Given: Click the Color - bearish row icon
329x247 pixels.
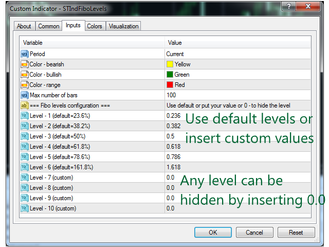Looking at the screenshot, I should click(25, 64).
